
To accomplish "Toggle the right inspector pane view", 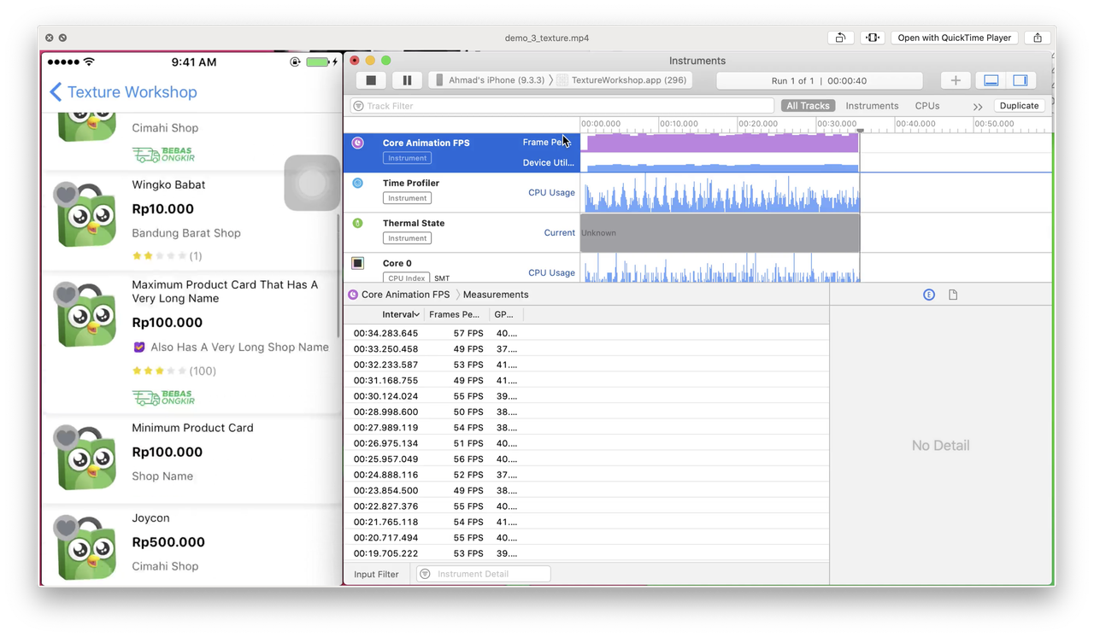I will [x=1020, y=80].
